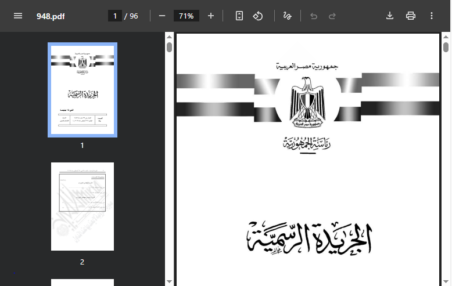This screenshot has width=452, height=286.
Task: Print the document
Action: point(411,16)
